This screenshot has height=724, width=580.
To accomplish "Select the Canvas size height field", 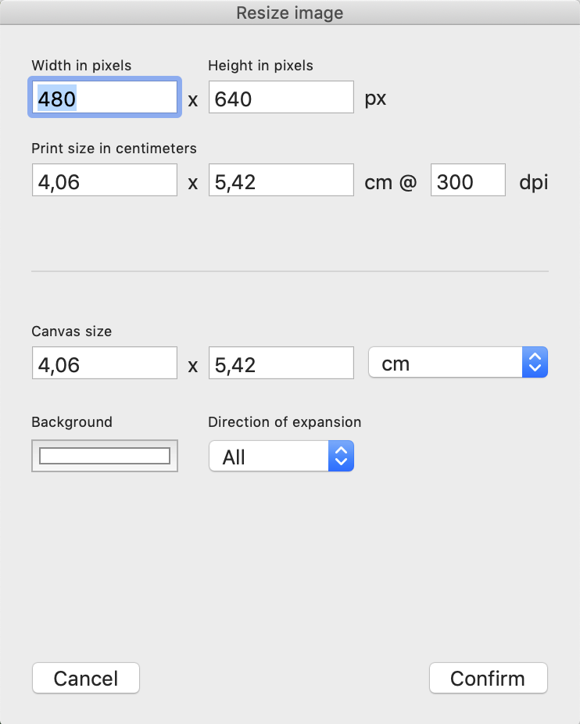I will [281, 364].
